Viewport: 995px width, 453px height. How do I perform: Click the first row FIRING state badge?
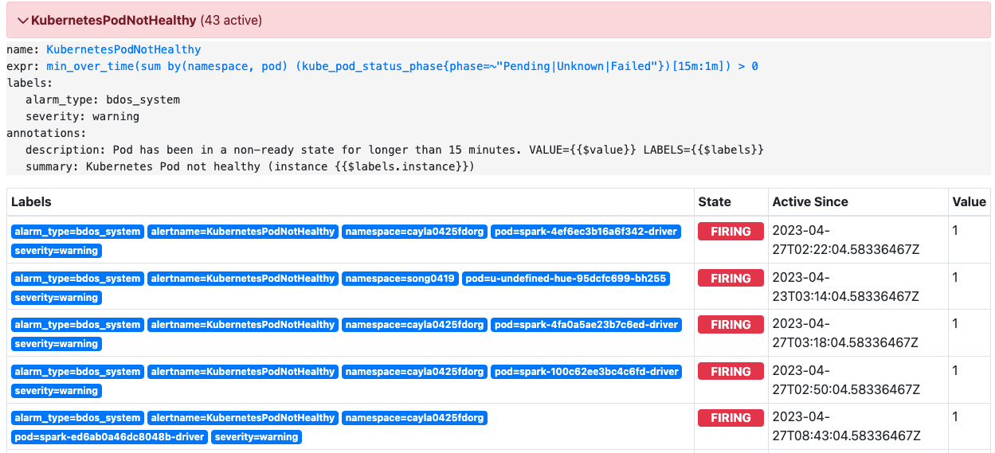[731, 232]
